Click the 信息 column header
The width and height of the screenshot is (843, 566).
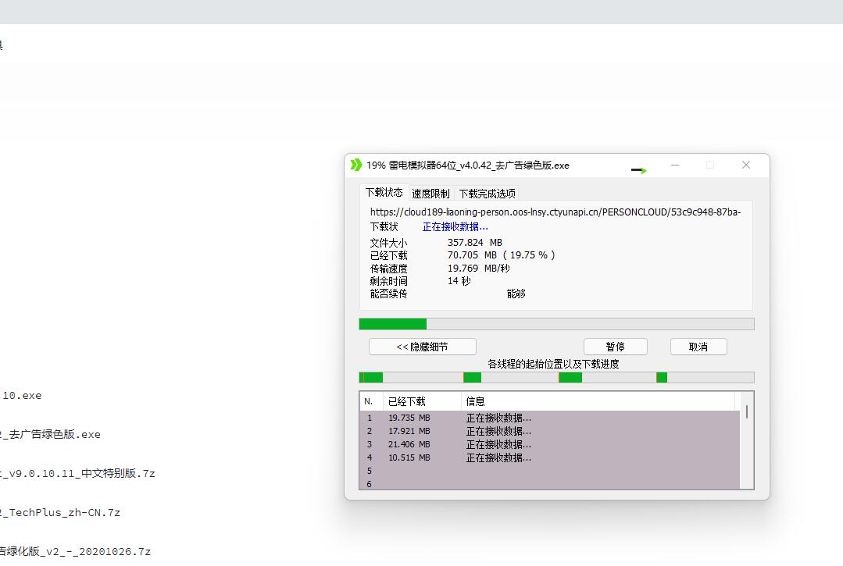pyautogui.click(x=598, y=402)
